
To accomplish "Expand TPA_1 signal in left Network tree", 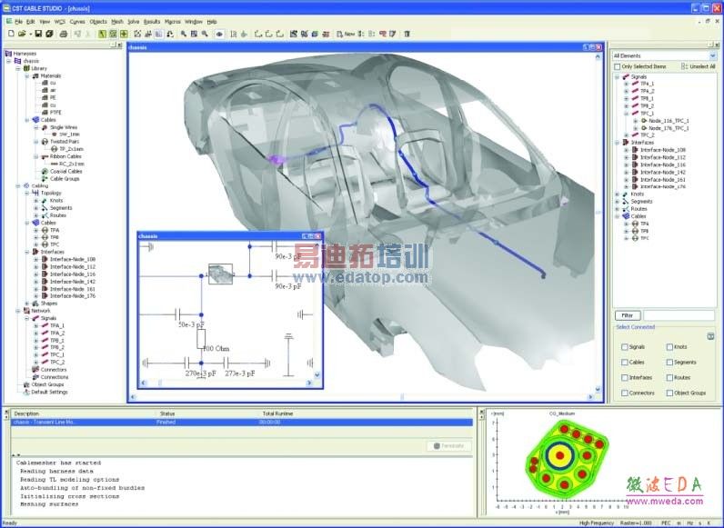I will point(36,325).
